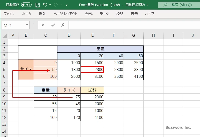Click cell D4 containing 1000
This screenshot has height=137, width=200.
(x=69, y=63)
